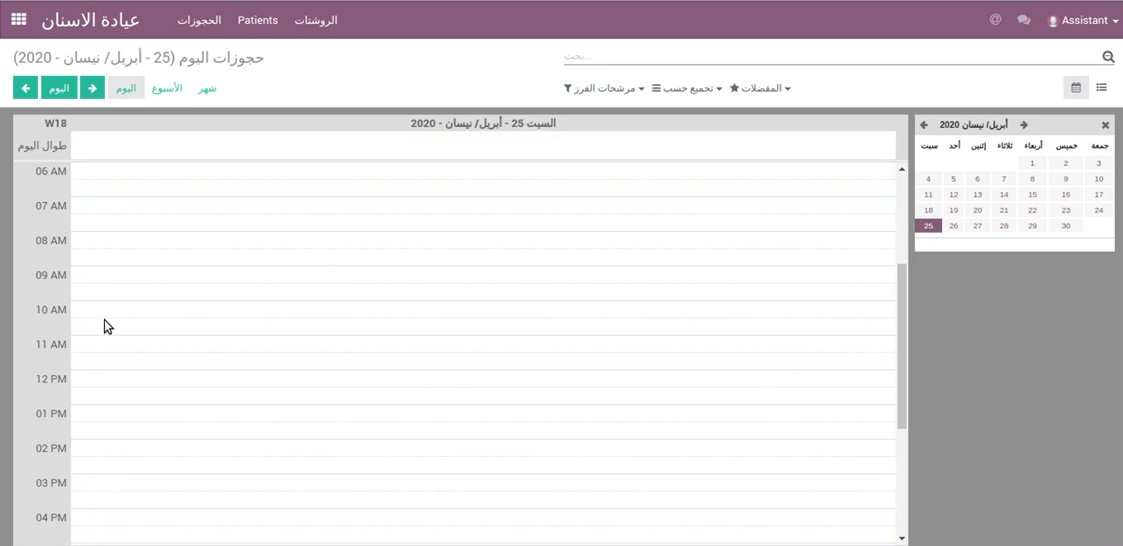Expand the مرشحات الفرز filters dropdown
This screenshot has height=546, width=1123.
(604, 88)
